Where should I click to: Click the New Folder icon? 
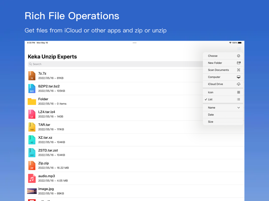click(x=238, y=63)
